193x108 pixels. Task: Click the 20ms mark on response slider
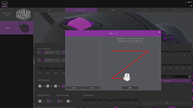click(170, 64)
